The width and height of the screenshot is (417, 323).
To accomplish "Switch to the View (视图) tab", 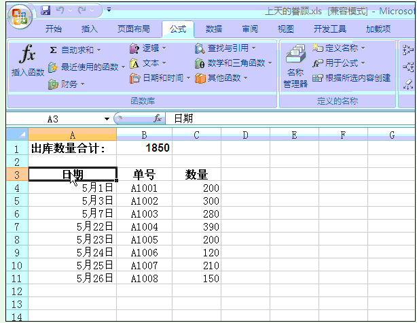I will [x=286, y=29].
